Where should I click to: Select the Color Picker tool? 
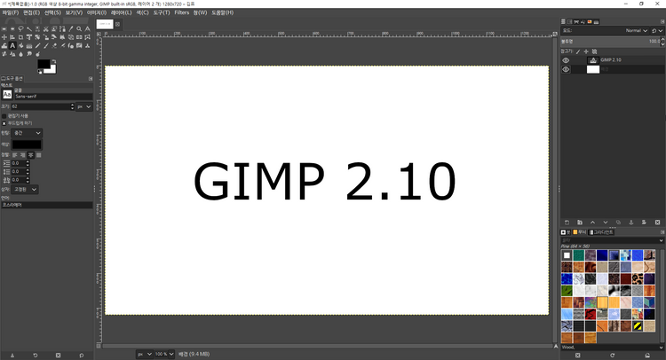tap(71, 29)
